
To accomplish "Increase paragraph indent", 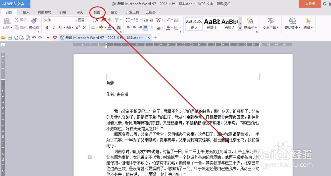I will 152,20.
